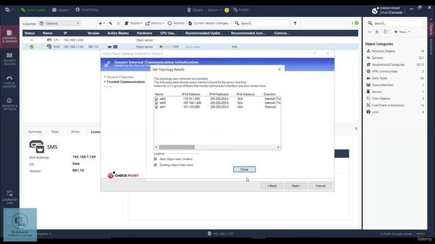The width and height of the screenshot is (435, 244).
Task: Select the eth2 interface row
Action: [217, 99]
